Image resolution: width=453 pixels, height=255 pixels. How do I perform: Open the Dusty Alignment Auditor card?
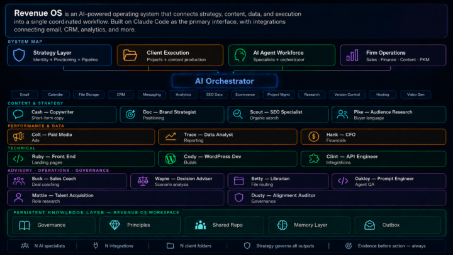pos(337,198)
